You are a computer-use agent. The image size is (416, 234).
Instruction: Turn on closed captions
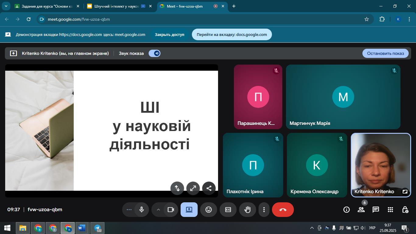tap(228, 210)
